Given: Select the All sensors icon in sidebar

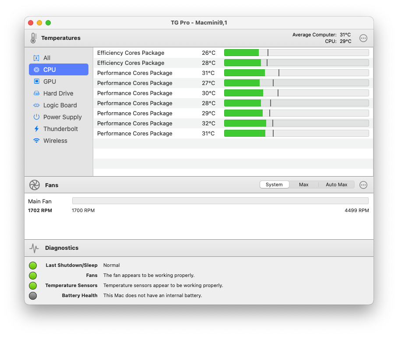Looking at the screenshot, I should [x=36, y=58].
